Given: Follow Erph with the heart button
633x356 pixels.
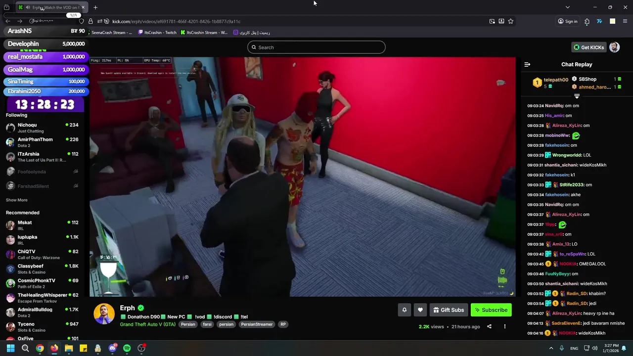Looking at the screenshot, I should click(x=420, y=310).
